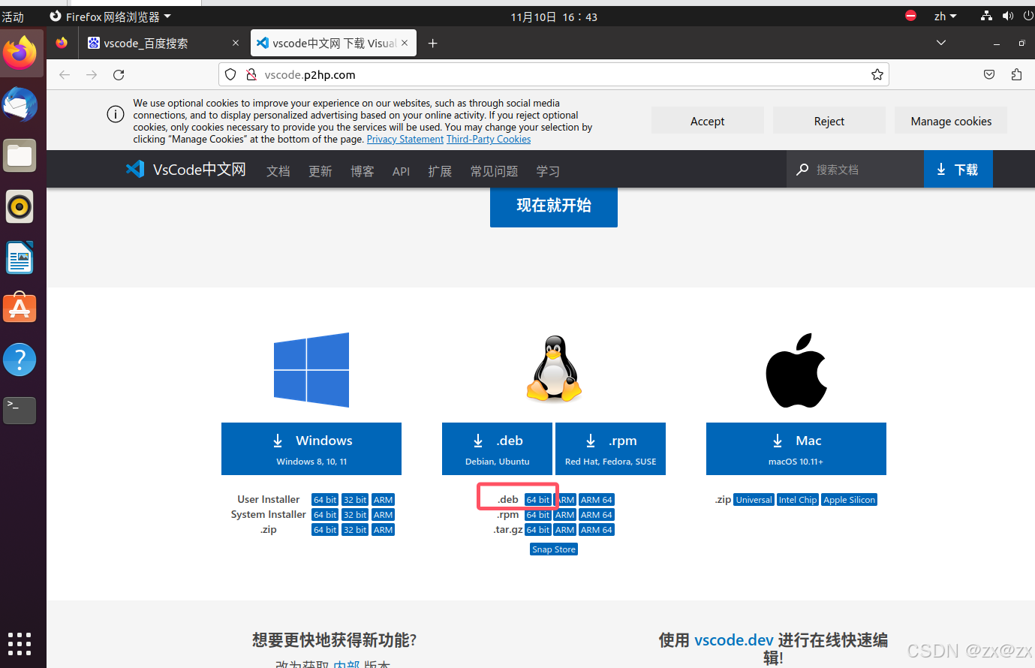The width and height of the screenshot is (1035, 668).
Task: Open the Files manager dock icon
Action: (20, 155)
